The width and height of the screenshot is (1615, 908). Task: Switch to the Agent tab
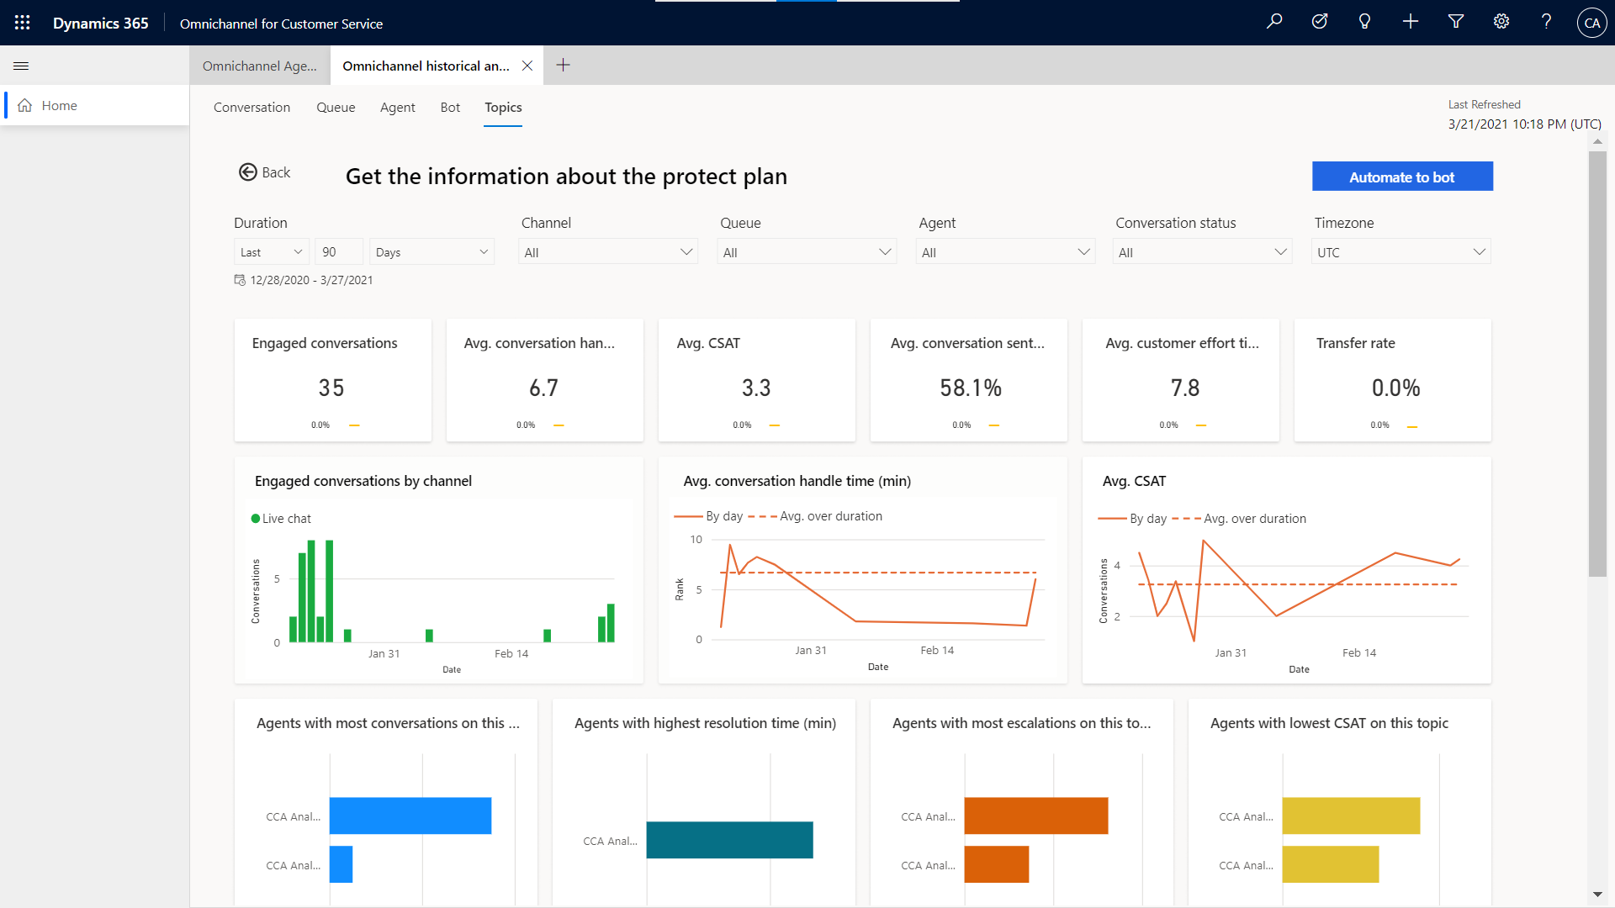tap(398, 108)
